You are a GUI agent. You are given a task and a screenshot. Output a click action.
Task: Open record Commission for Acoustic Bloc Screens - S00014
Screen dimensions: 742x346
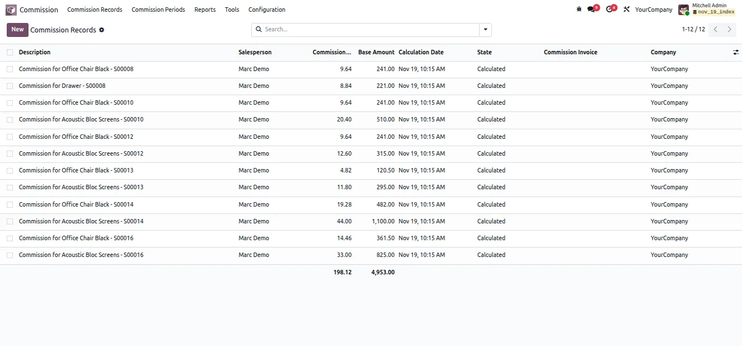coord(81,221)
